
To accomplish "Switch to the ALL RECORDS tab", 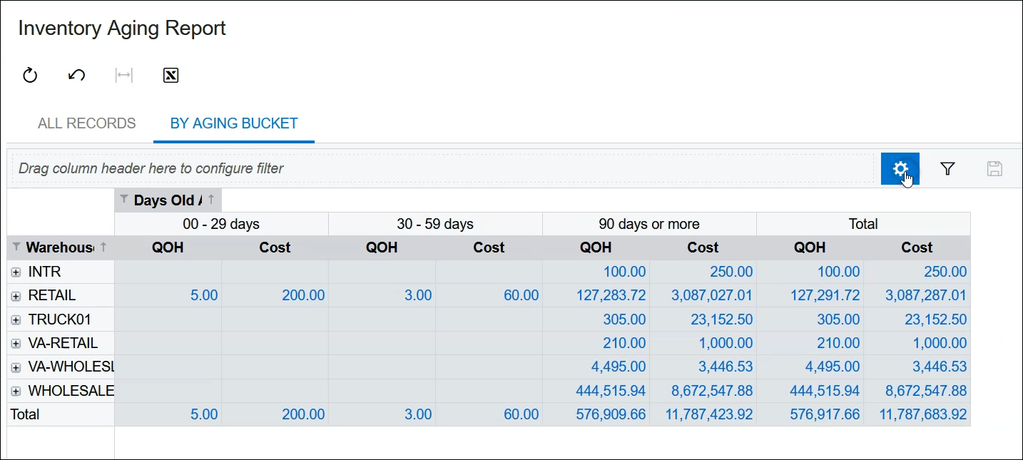I will click(x=86, y=123).
